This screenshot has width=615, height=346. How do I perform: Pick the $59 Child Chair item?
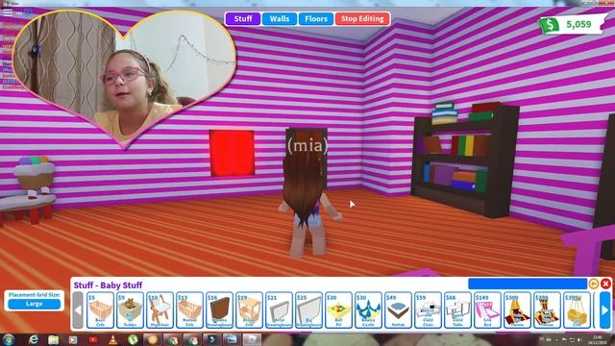[x=429, y=309]
